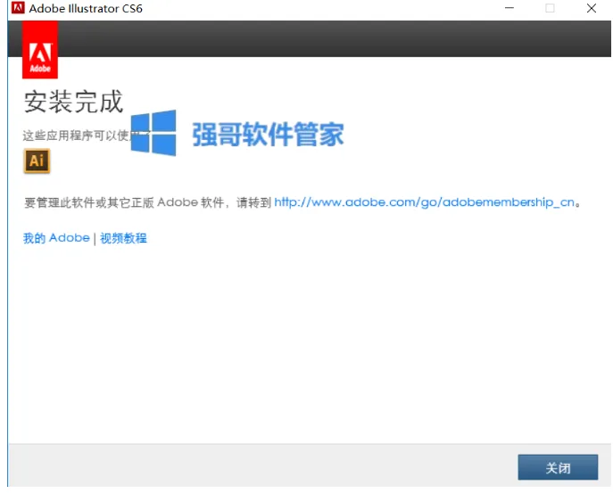Open the adobemembership_cn hyperlink
613x494 pixels.
click(x=424, y=202)
